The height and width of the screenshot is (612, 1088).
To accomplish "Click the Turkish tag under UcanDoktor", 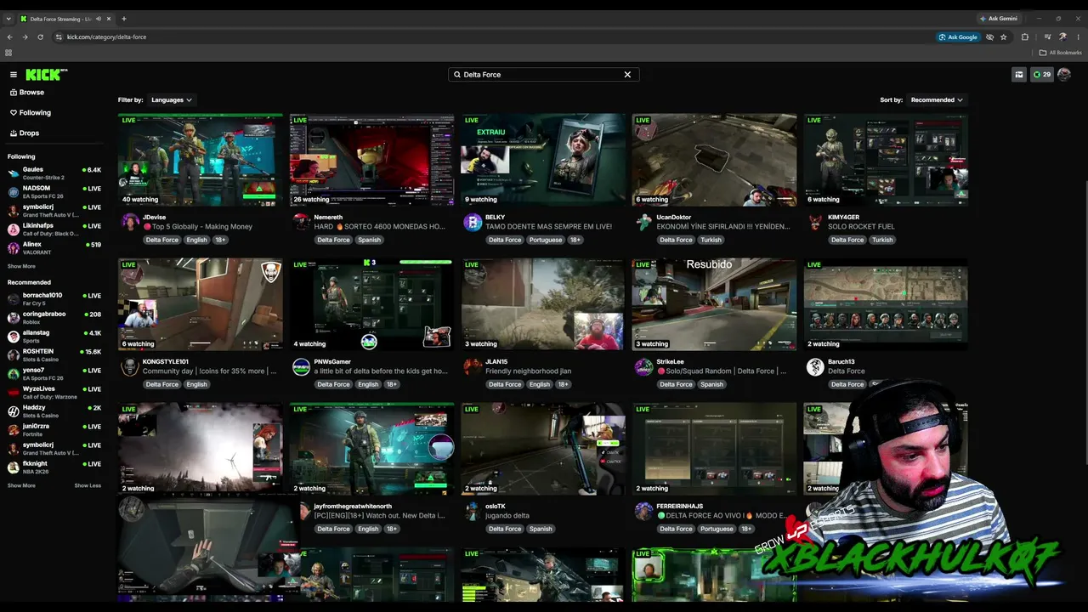I will point(711,240).
